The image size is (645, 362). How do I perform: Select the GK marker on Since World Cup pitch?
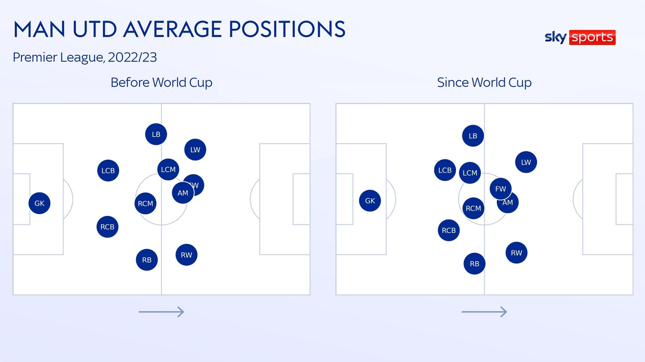pos(370,201)
